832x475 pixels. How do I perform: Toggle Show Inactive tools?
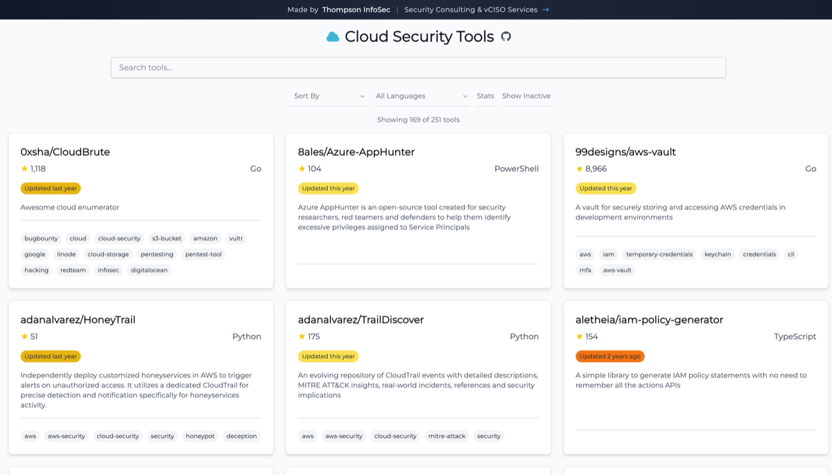526,96
